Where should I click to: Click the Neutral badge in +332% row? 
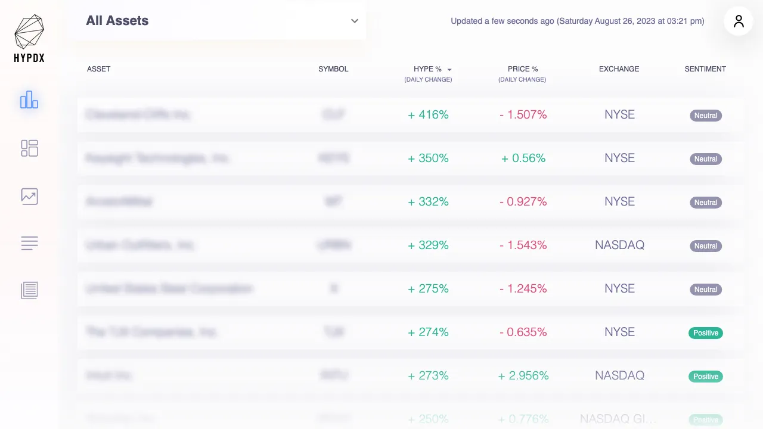[x=706, y=203]
